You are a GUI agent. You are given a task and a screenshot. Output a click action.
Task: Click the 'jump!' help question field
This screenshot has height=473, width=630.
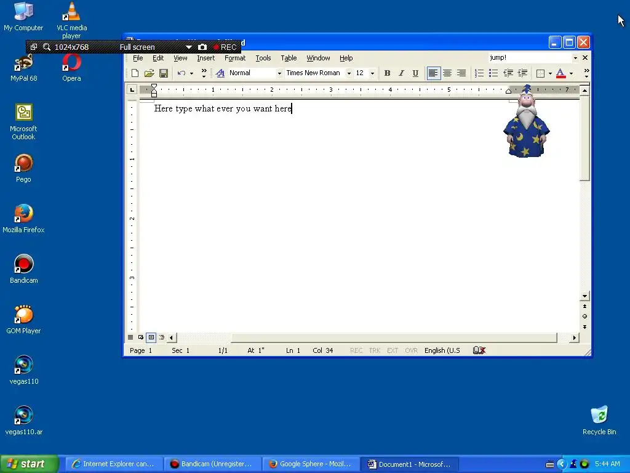point(530,58)
